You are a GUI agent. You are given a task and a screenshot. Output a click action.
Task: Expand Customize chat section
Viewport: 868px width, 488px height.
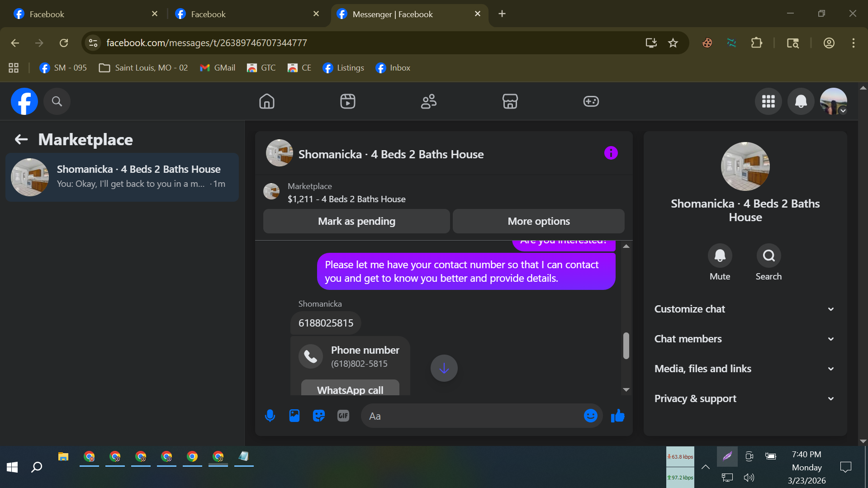[x=745, y=309]
